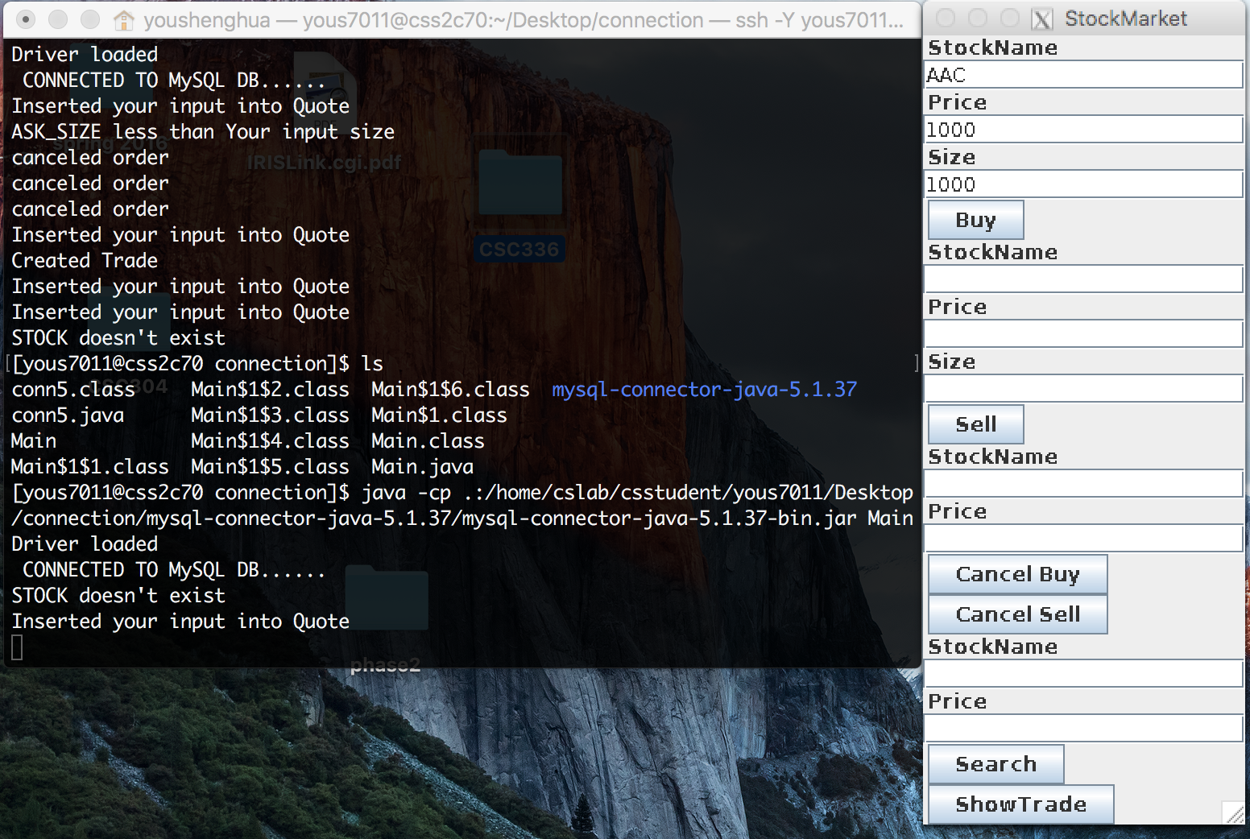The image size is (1250, 839).
Task: Focus the Buy Price field showing 1000
Action: pos(1083,130)
